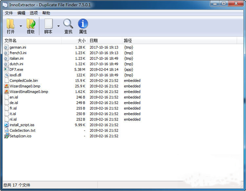Open the 编辑 menu
Image resolution: width=246 pixels, height=191 pixels.
pyautogui.click(x=21, y=13)
